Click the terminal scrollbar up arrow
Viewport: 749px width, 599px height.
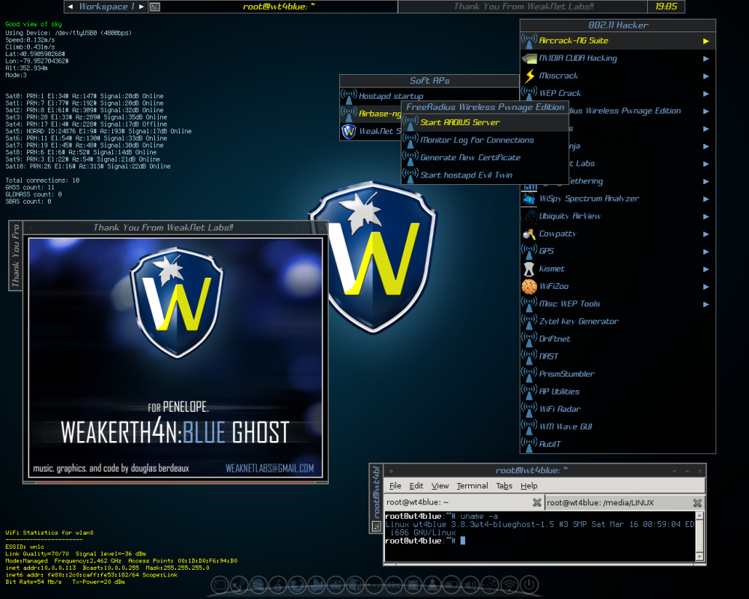[x=700, y=516]
